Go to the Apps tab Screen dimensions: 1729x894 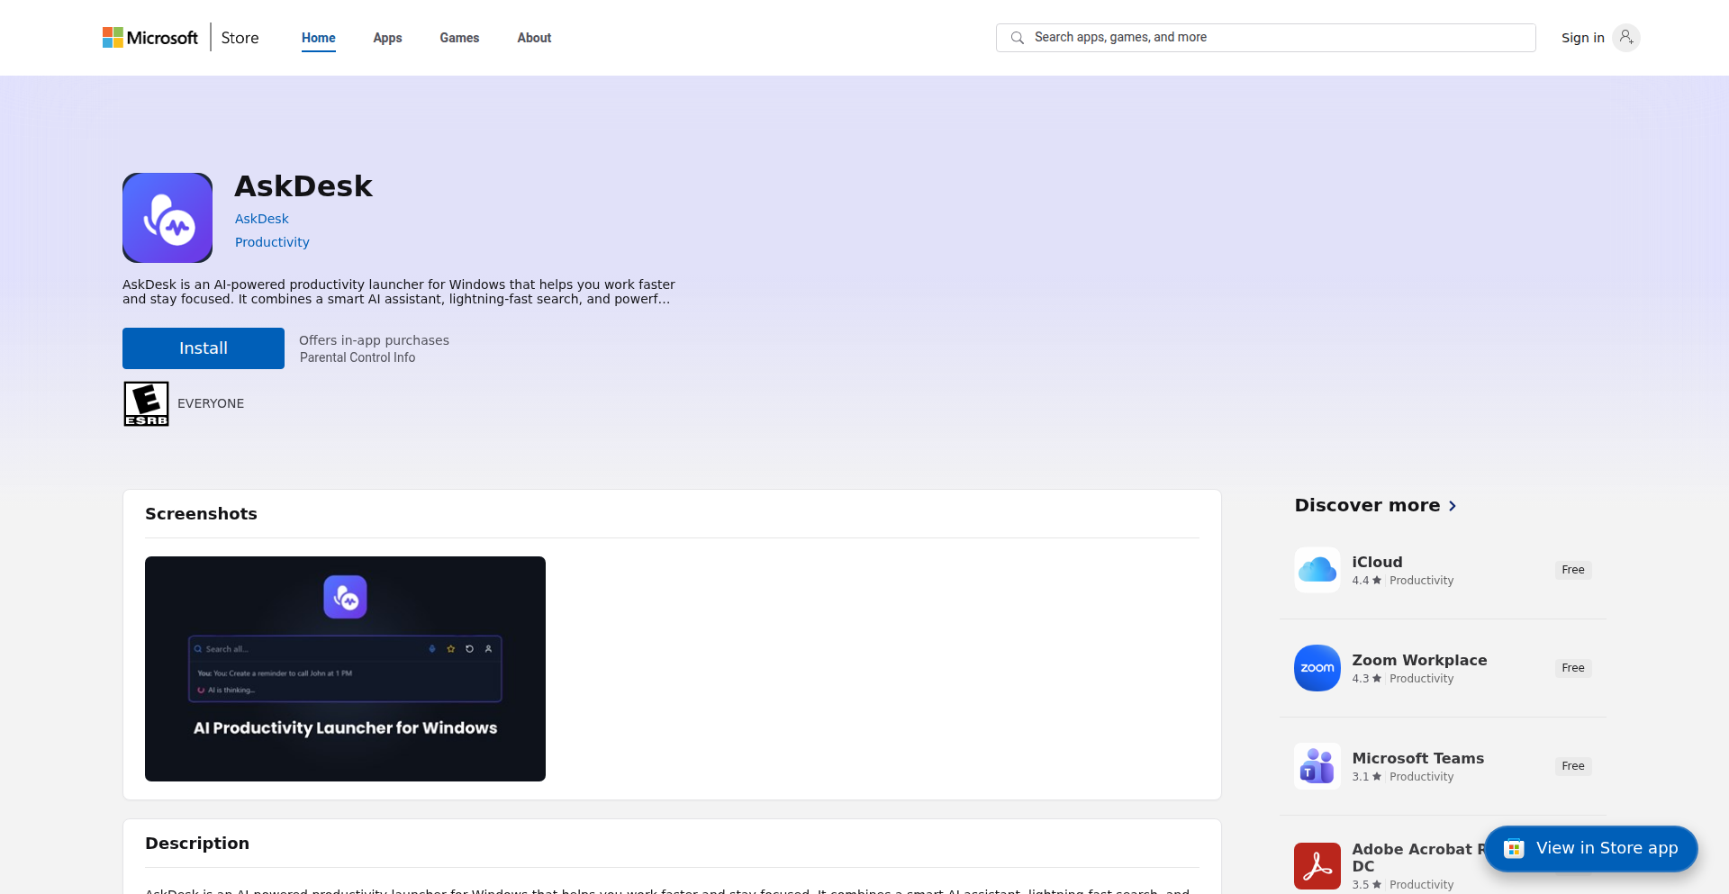(x=387, y=38)
